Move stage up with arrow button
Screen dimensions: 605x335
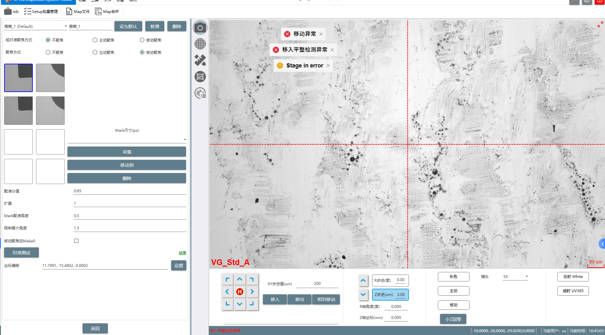[240, 279]
